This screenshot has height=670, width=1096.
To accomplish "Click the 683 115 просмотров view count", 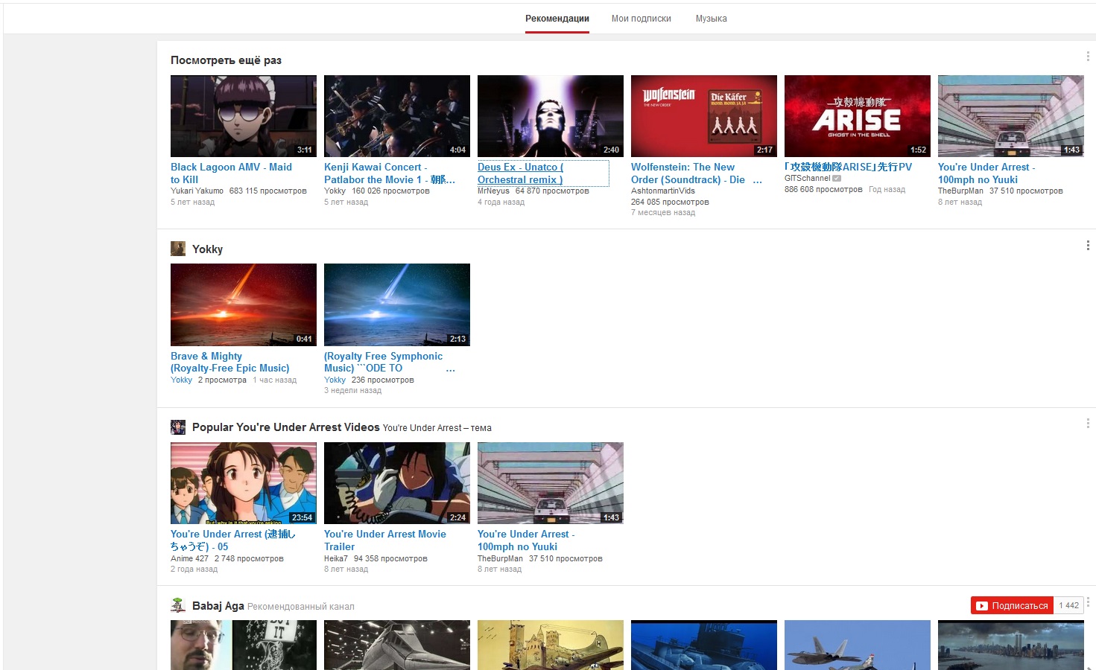I will (268, 191).
